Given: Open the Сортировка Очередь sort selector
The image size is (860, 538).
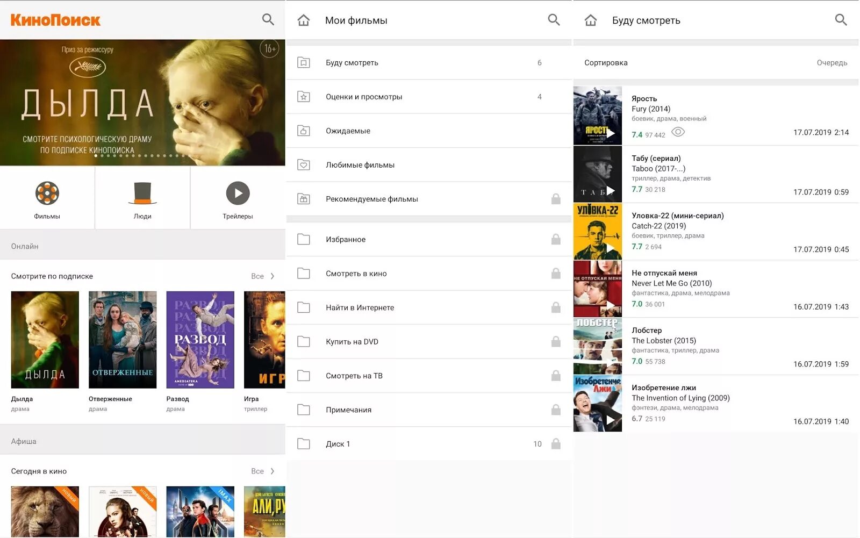Looking at the screenshot, I should click(716, 63).
